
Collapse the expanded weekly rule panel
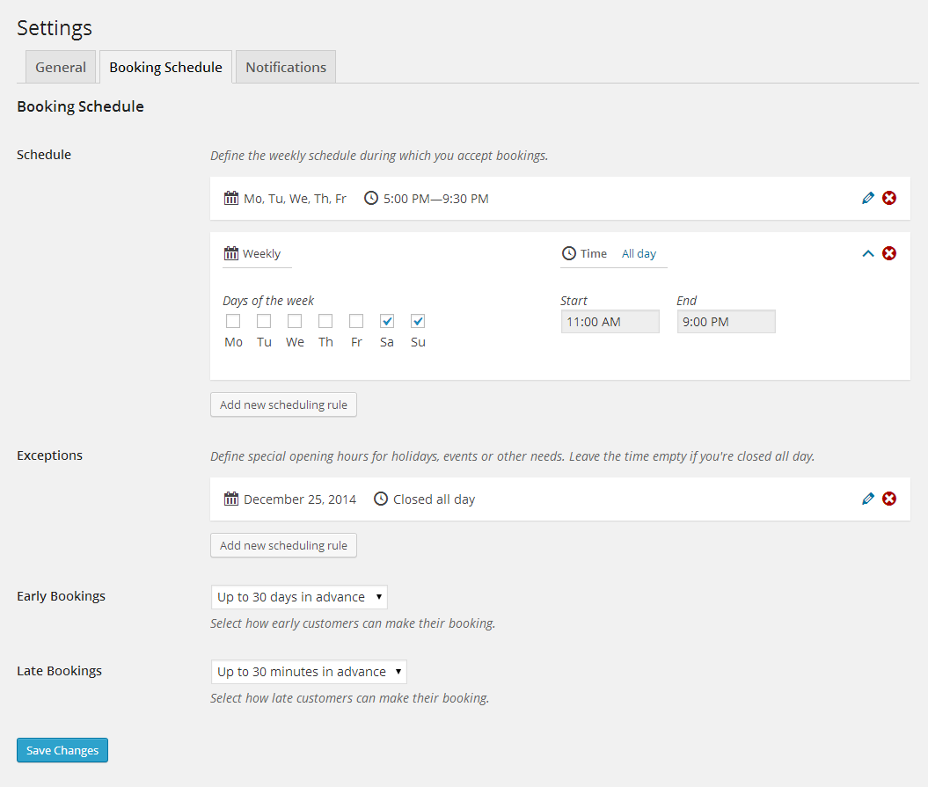868,253
